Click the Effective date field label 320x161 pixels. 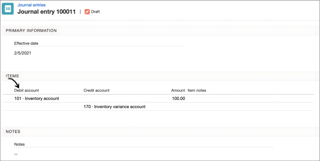pyautogui.click(x=26, y=43)
